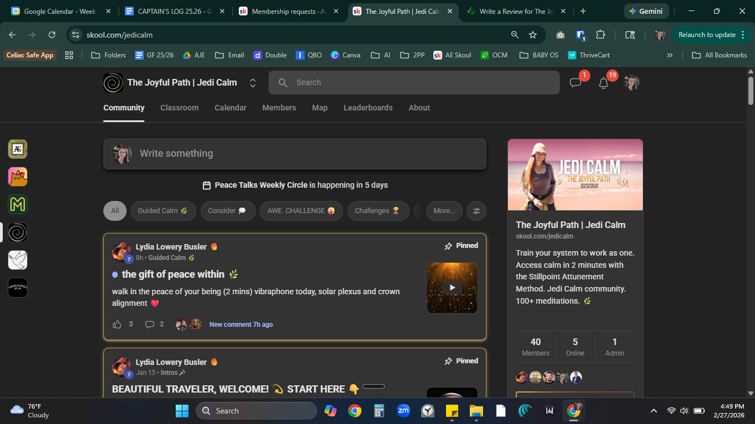Open the notifications bell
The image size is (755, 424).
[x=604, y=83]
